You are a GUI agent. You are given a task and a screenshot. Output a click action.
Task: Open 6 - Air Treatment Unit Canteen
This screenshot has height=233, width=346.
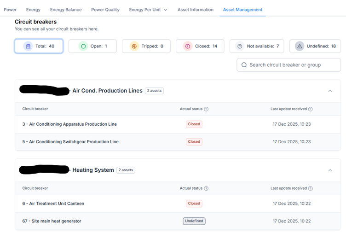pos(53,204)
